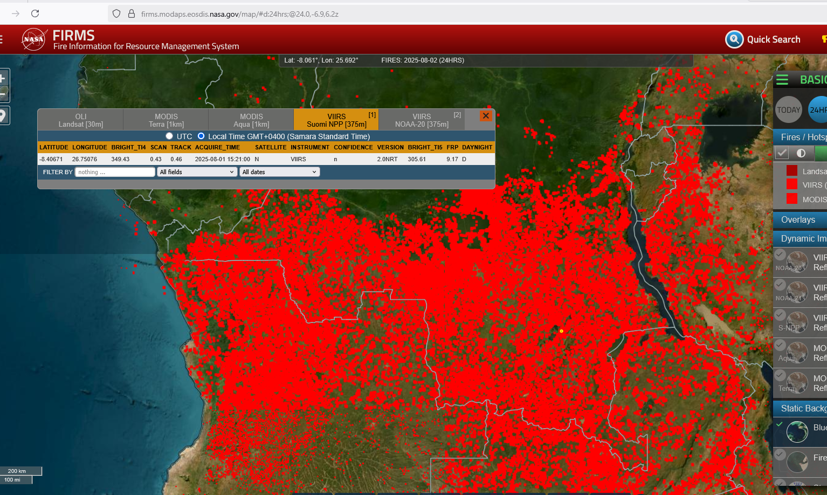Click the NOAA-20 reflectance thumbnail
This screenshot has width=827, height=495.
coord(797,262)
